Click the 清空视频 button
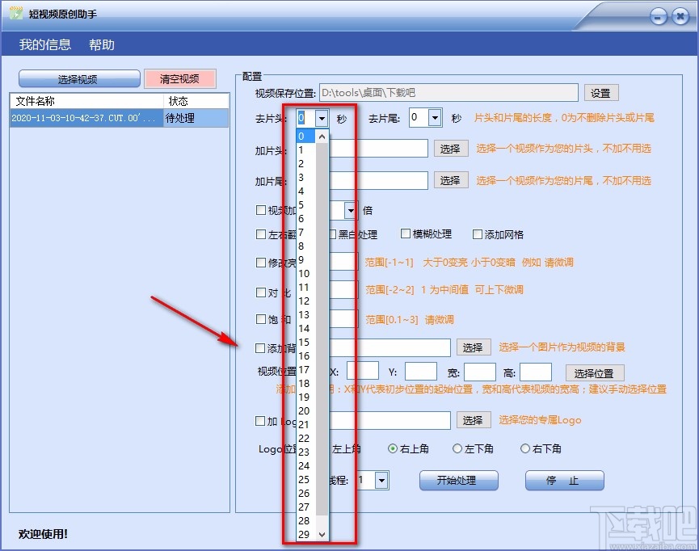The image size is (699, 551). click(x=179, y=79)
